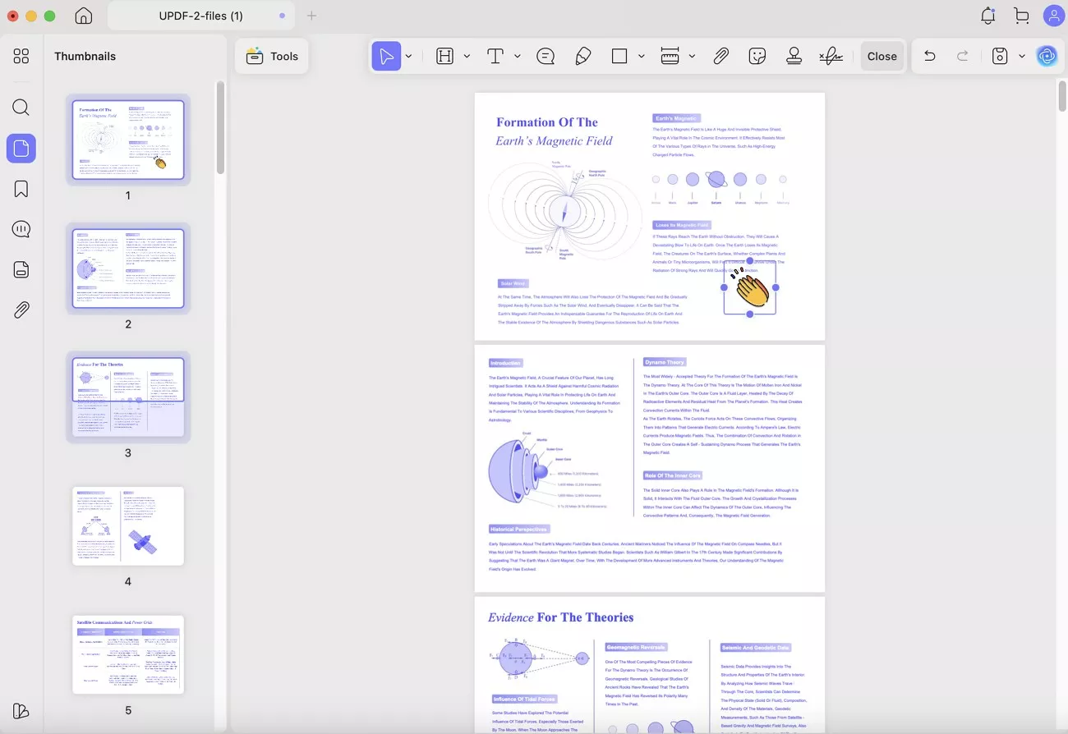
Task: Click the stamp tool icon
Action: (794, 56)
